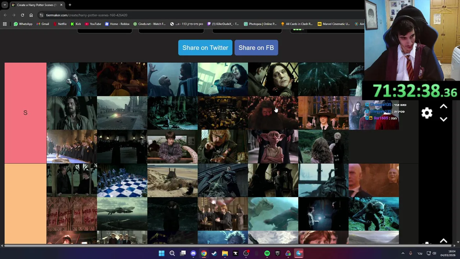Switch to Chrome in the taskbar

204,253
